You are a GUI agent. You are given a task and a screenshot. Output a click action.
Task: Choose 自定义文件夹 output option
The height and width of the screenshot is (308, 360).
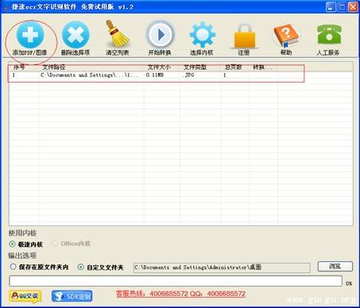pyautogui.click(x=80, y=267)
